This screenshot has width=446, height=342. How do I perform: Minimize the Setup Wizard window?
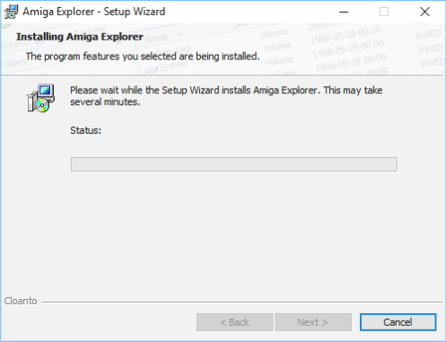point(344,12)
